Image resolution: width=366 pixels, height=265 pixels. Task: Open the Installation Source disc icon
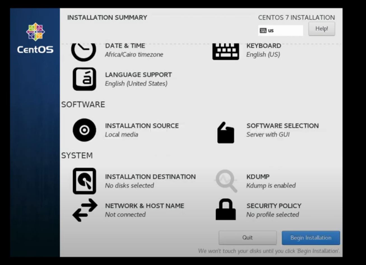click(x=84, y=130)
